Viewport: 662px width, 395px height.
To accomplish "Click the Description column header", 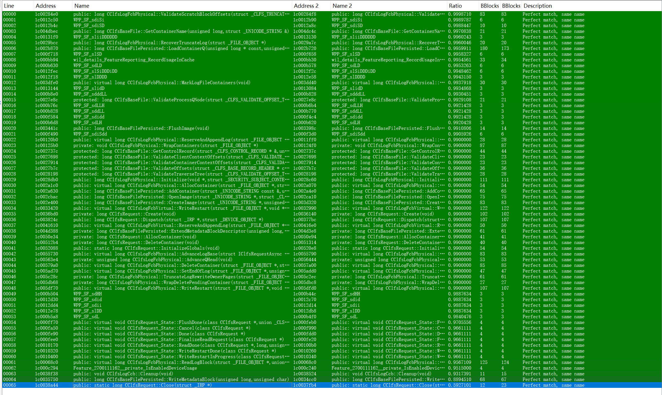I will tap(538, 6).
